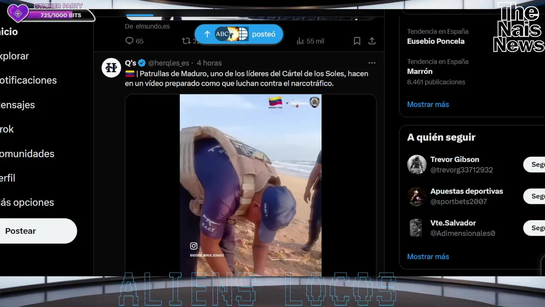Share the elmundo.es post
Viewport: 545px width, 307px height.
click(372, 41)
